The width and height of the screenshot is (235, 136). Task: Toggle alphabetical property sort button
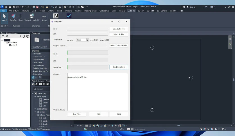pos(37,77)
